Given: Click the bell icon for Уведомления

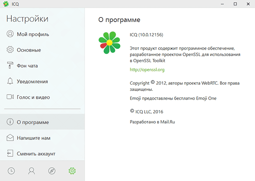Looking at the screenshot, I should pos(10,81).
